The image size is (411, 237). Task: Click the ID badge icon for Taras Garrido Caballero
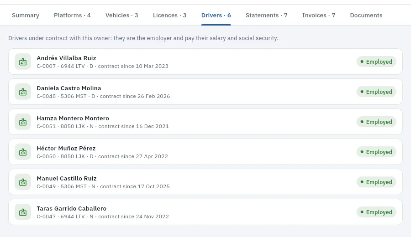pyautogui.click(x=23, y=212)
